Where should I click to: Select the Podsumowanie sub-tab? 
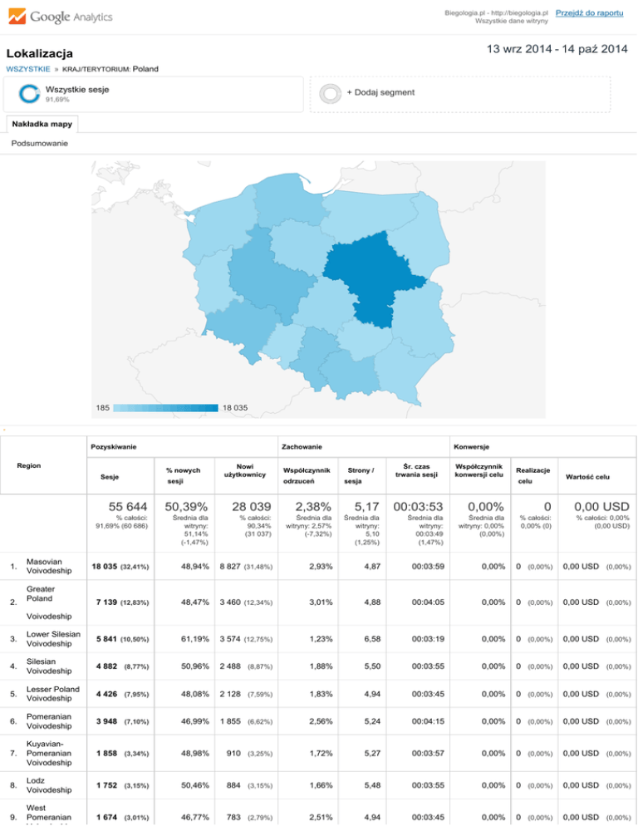[40, 145]
